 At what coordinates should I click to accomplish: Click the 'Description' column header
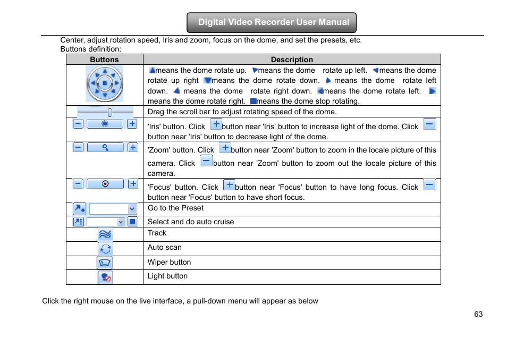click(x=292, y=60)
